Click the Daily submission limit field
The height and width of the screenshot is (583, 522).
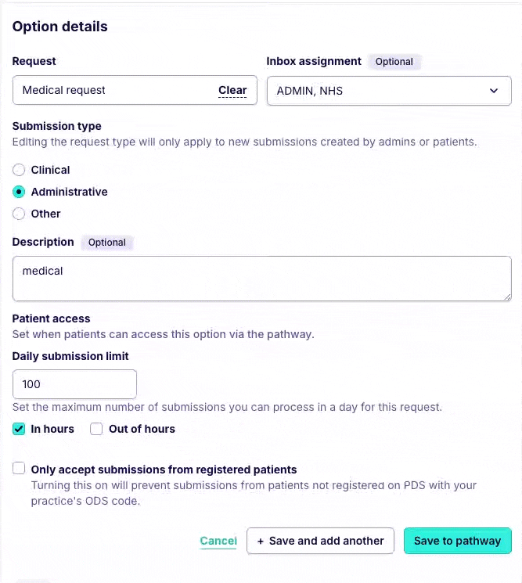coord(74,384)
